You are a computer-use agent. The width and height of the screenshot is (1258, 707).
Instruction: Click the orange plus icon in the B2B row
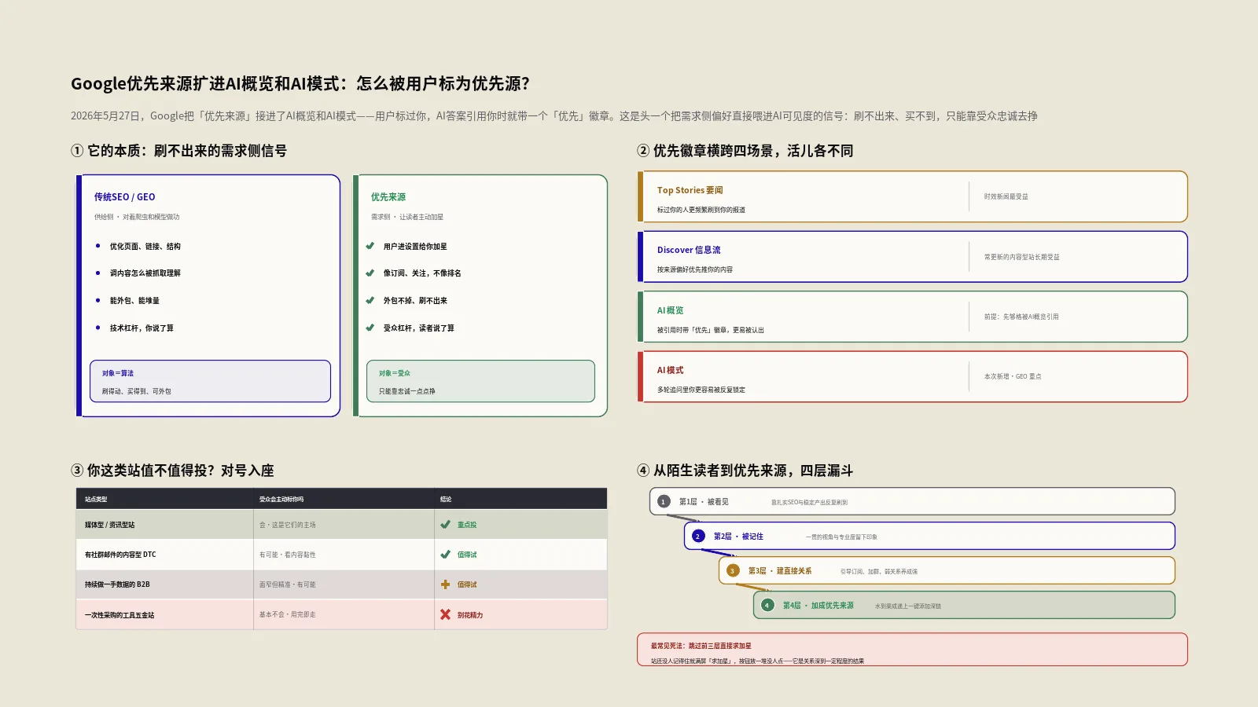point(446,584)
